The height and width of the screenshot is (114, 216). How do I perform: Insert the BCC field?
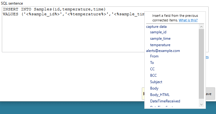(153, 75)
